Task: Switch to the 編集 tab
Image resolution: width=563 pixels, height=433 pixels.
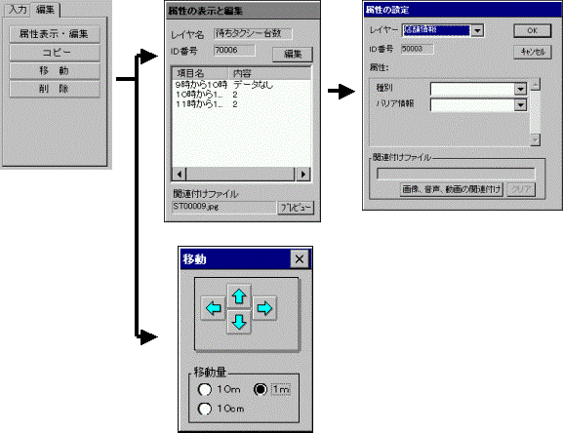Action: (45, 10)
